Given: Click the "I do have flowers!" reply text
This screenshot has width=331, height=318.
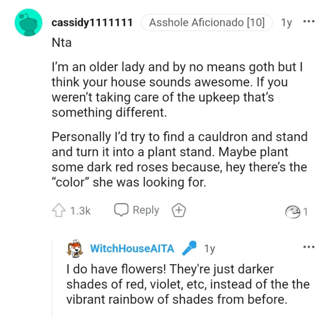Looking at the screenshot, I should click(188, 284).
